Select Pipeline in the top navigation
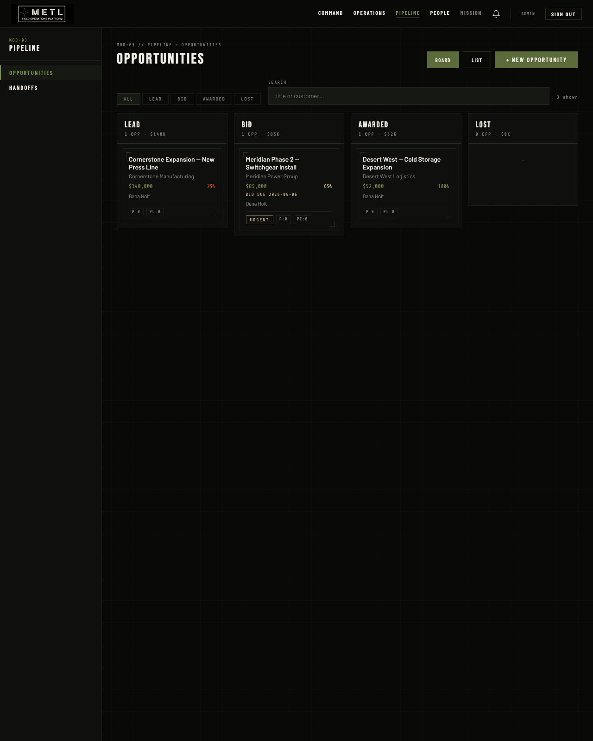Viewport: 593px width, 741px height. 408,13
